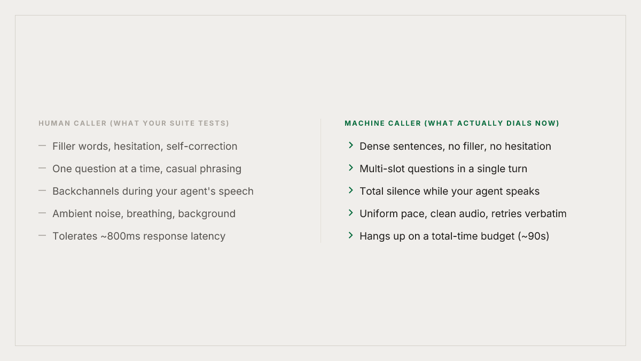641x361 pixels.
Task: Click dash bullet before 'Tolerates ~800ms response latency'
Action: pyautogui.click(x=42, y=235)
